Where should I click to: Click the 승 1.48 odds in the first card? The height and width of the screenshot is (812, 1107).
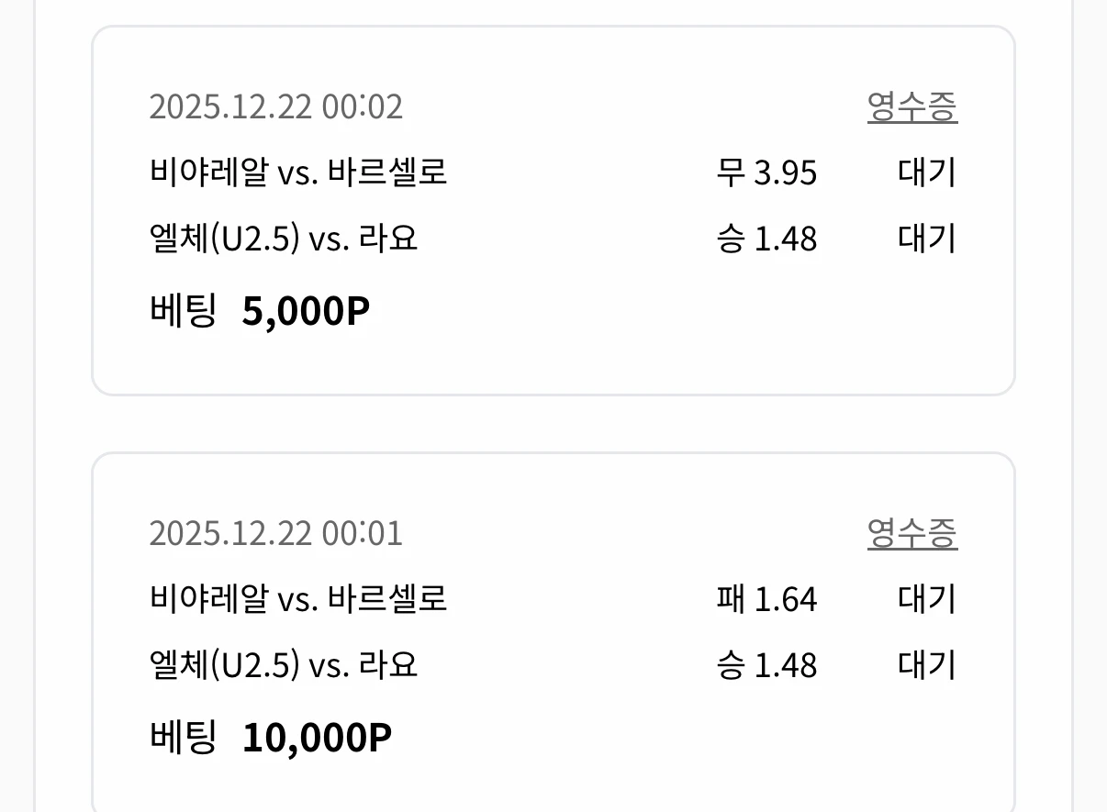click(x=768, y=238)
